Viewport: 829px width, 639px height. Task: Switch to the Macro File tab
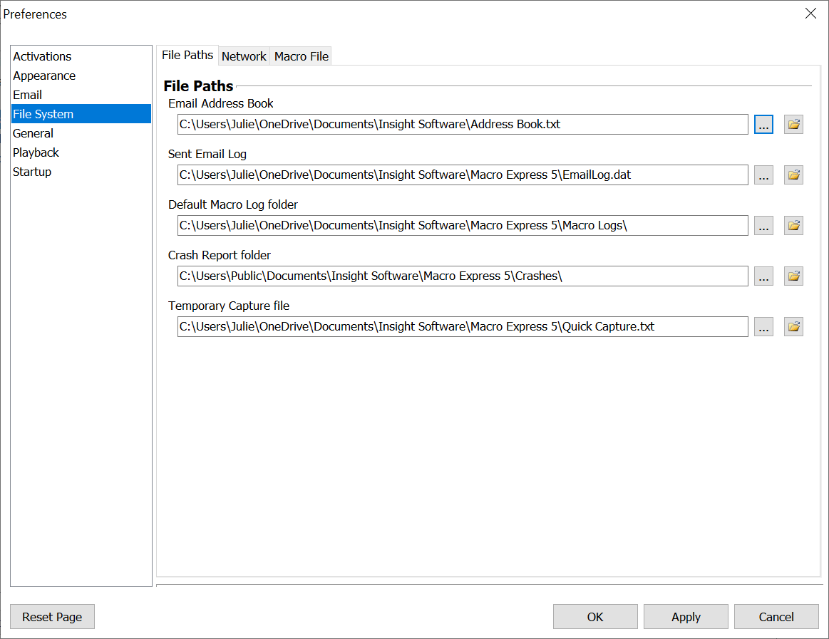pyautogui.click(x=301, y=56)
